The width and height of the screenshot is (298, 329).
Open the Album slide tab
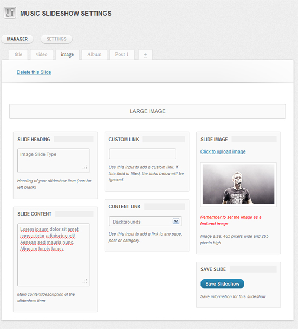tap(94, 55)
